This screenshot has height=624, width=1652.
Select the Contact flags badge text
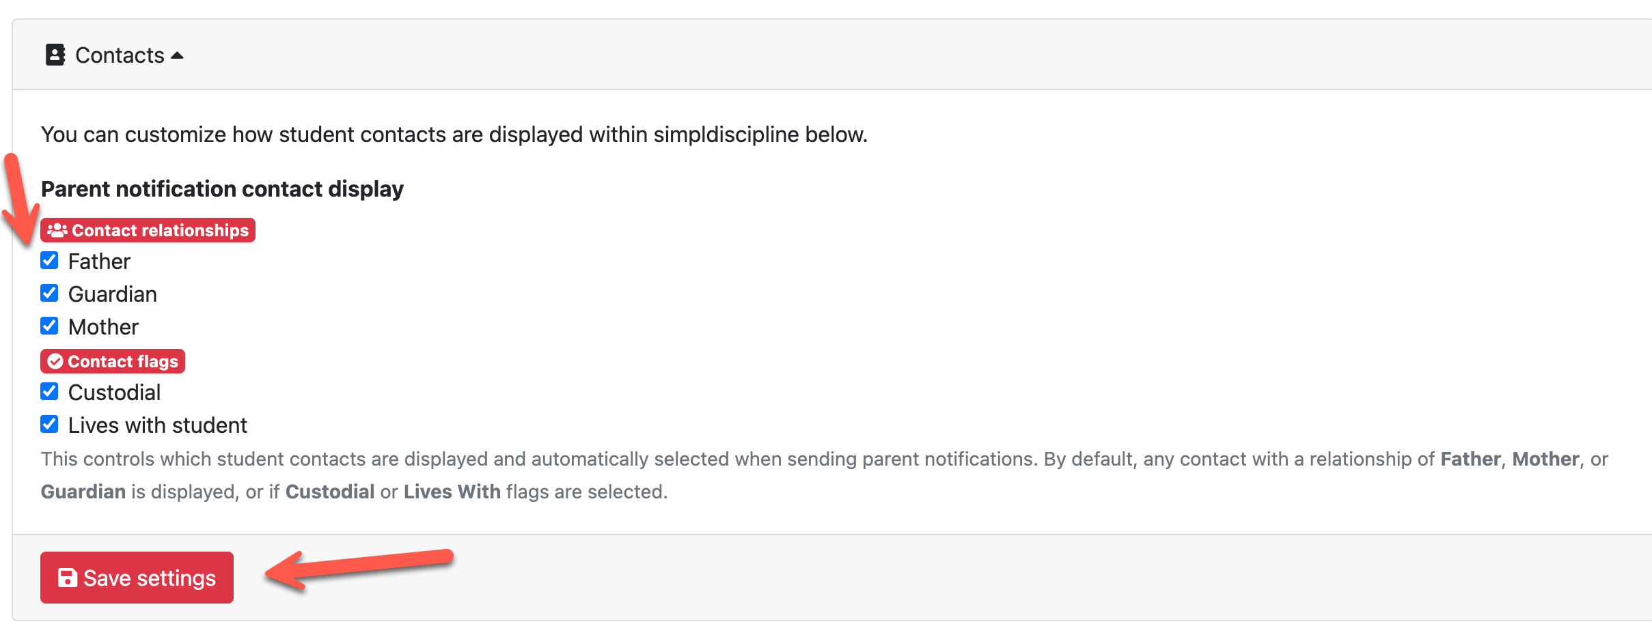[123, 362]
